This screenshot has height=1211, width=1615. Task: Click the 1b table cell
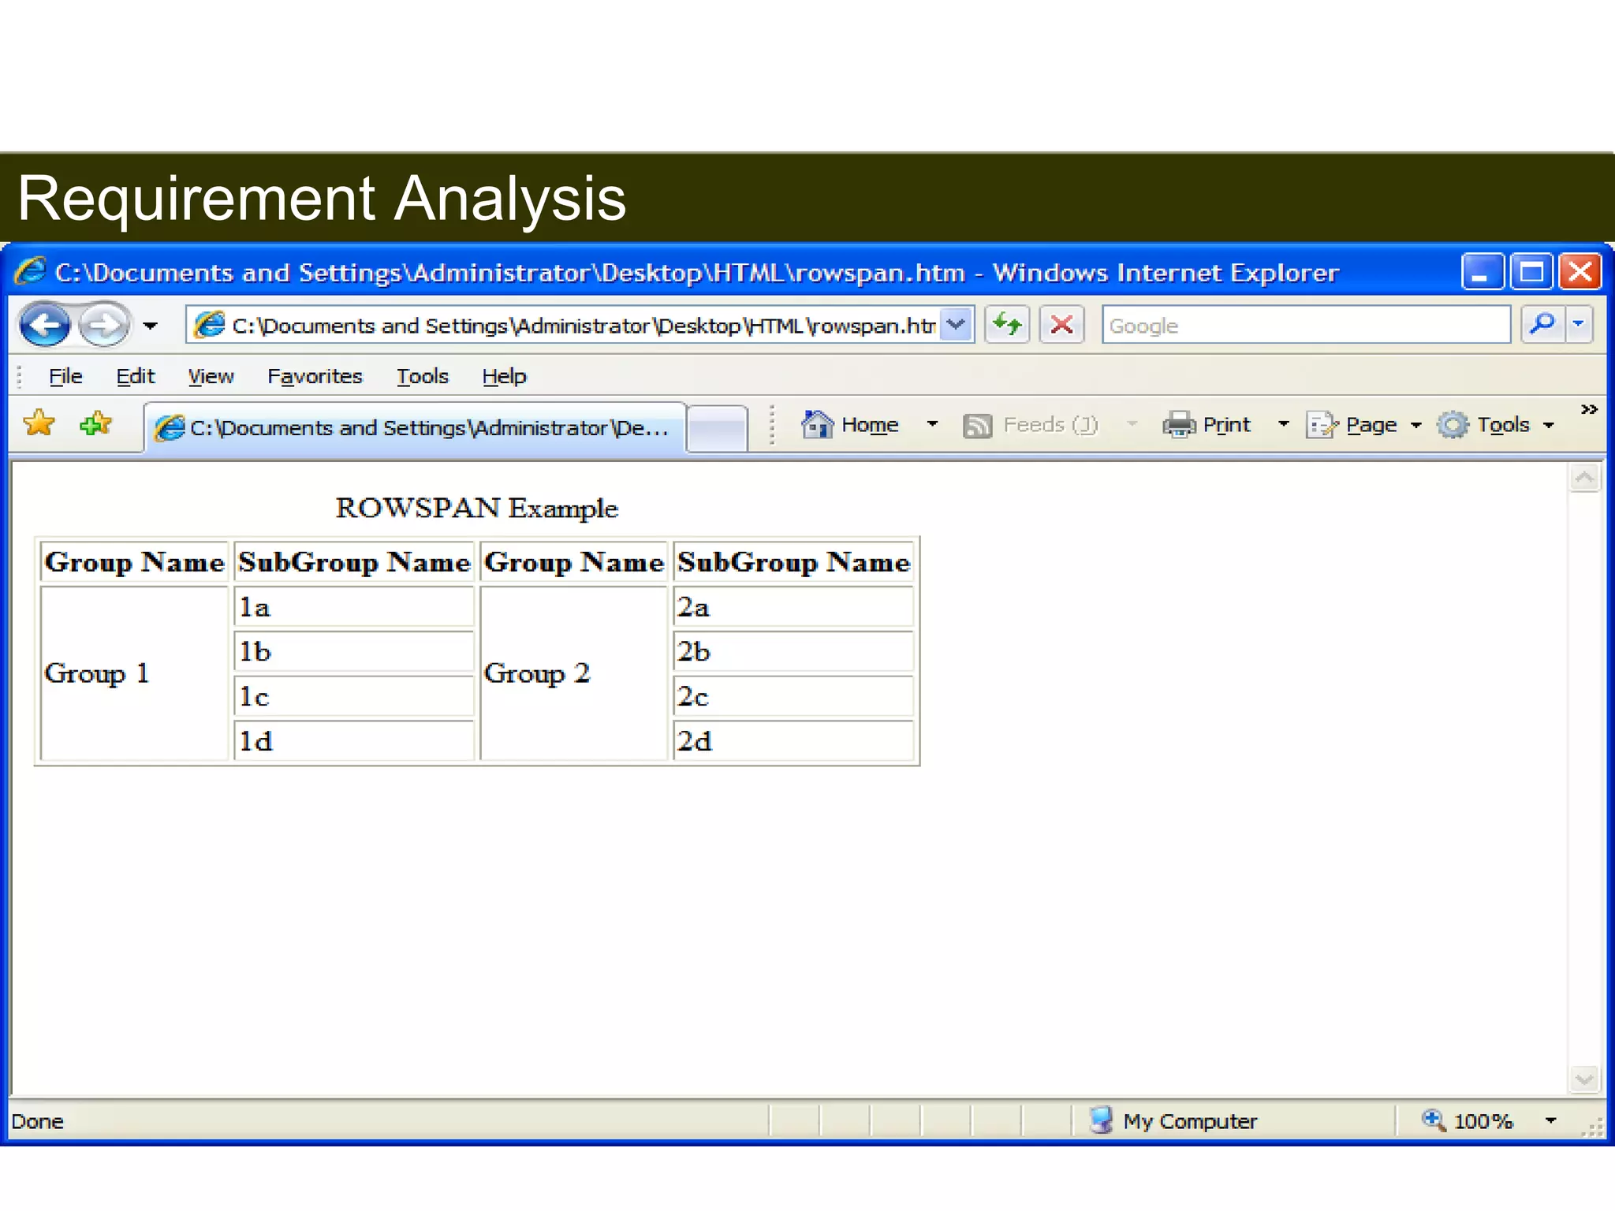coord(354,651)
